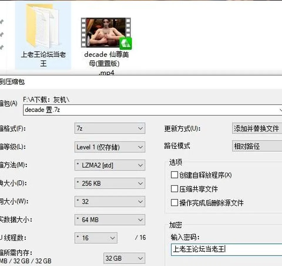
Task: Expand the CPU threads dropdown showing 16
Action: coord(96,238)
